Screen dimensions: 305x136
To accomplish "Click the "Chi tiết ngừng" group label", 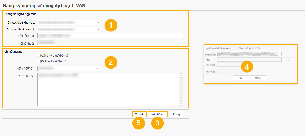I will click(x=13, y=52).
